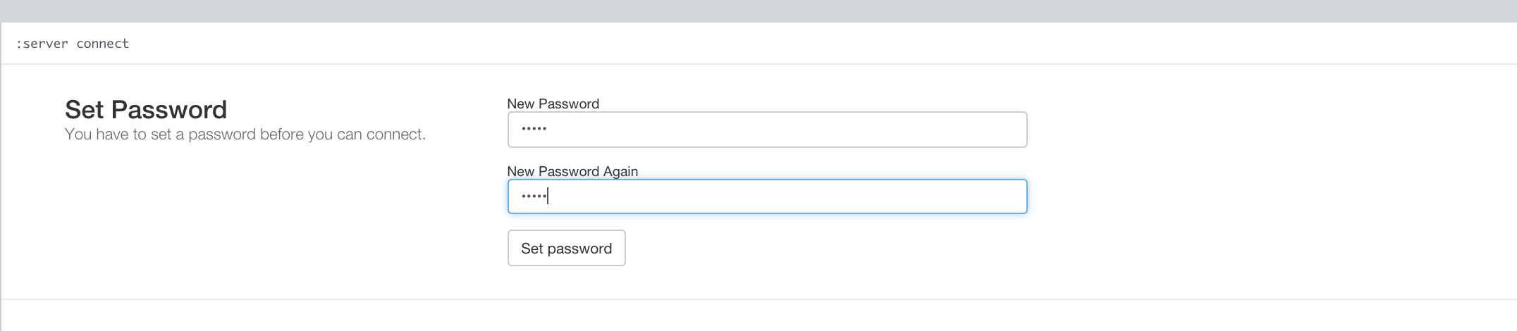The height and width of the screenshot is (331, 1517).
Task: Focus the New Password Again input field
Action: click(x=767, y=196)
